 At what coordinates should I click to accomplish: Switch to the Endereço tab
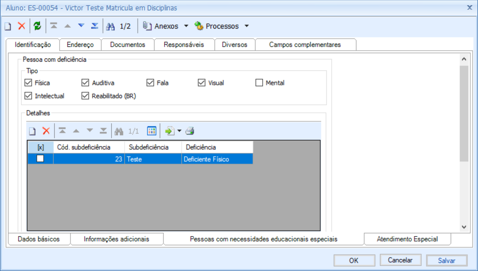point(80,44)
